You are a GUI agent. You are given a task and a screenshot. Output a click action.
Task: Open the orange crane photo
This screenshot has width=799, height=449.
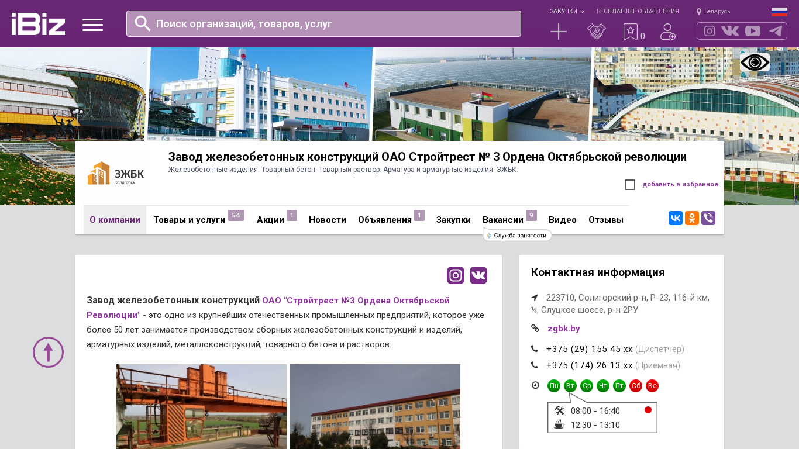point(201,407)
